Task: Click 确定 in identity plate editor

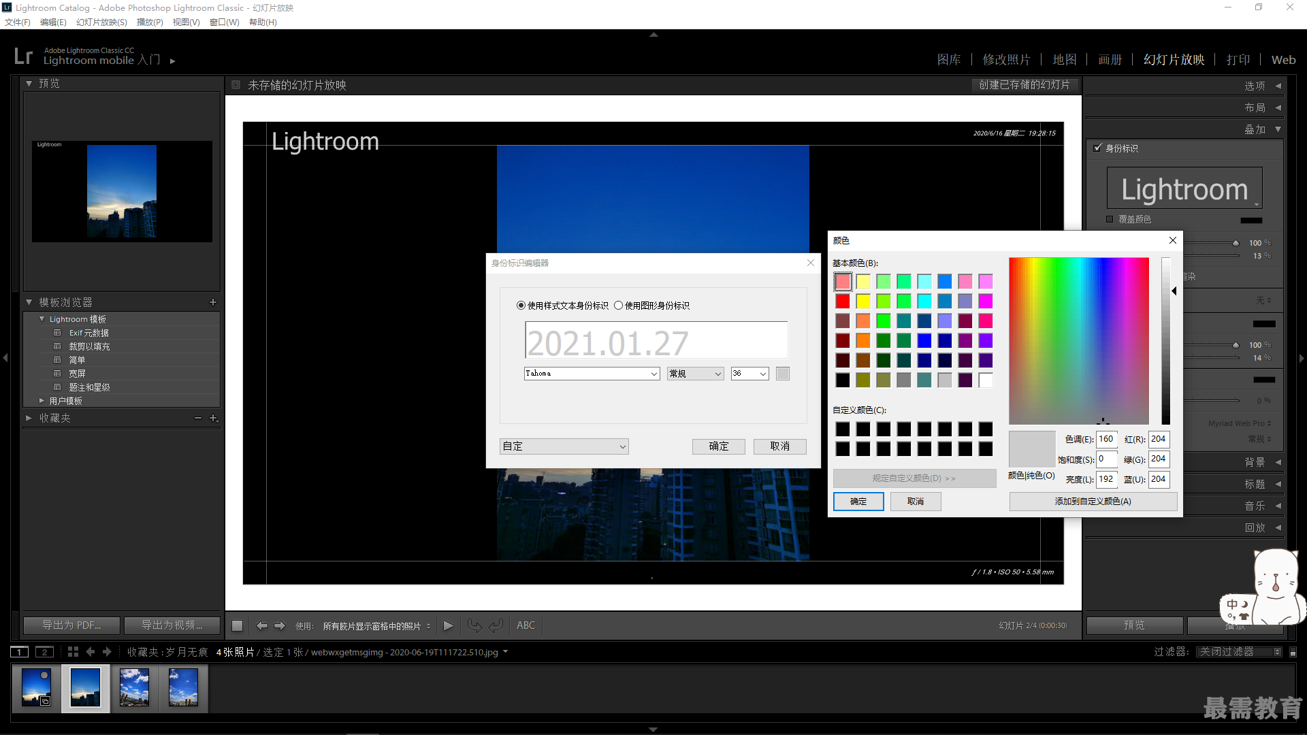Action: 719,446
